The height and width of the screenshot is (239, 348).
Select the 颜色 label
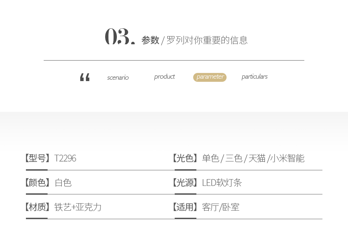(38, 183)
